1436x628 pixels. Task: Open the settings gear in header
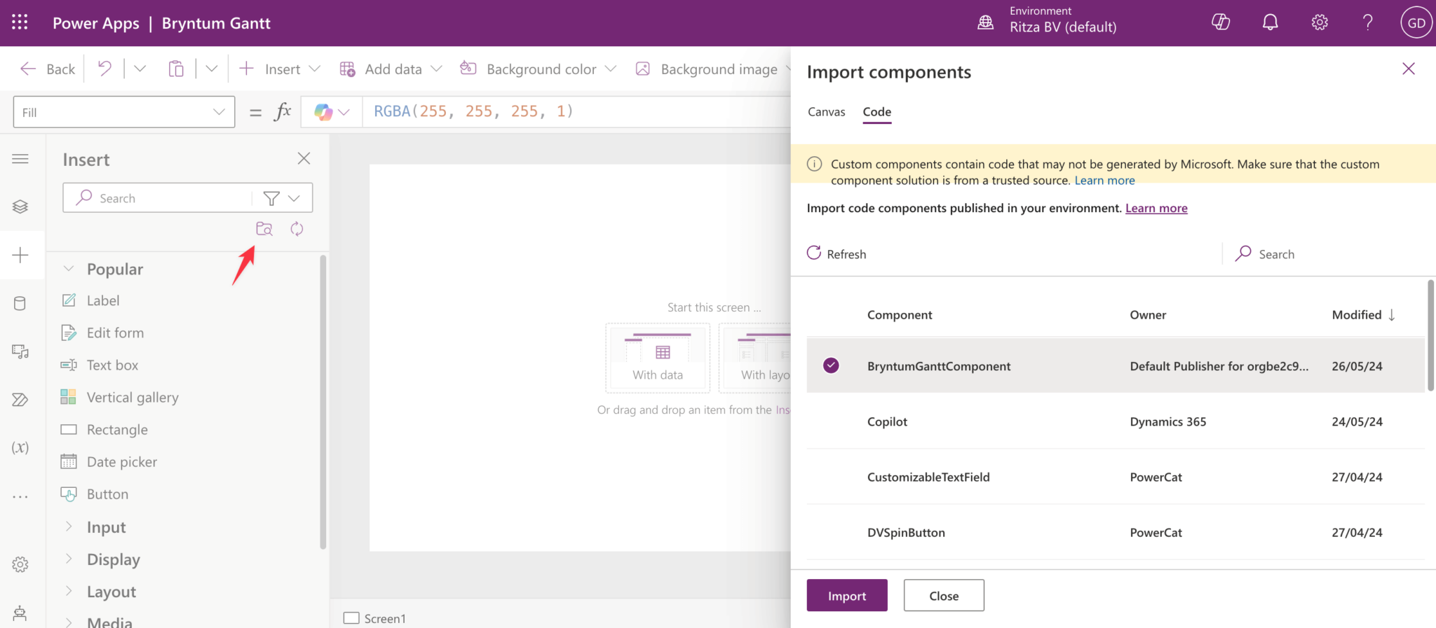[x=1319, y=22]
